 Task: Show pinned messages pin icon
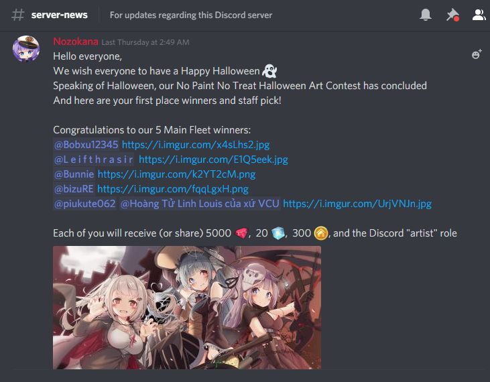tap(452, 15)
